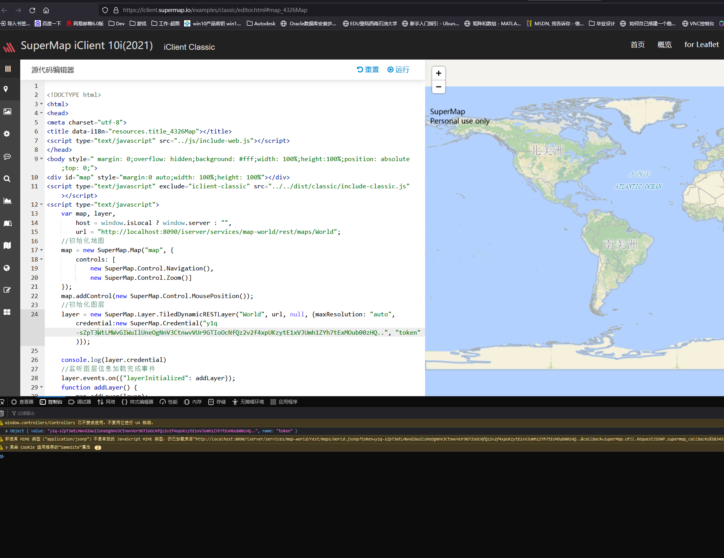Select the four-squares grid sidebar icon
This screenshot has width=724, height=558.
tap(7, 312)
